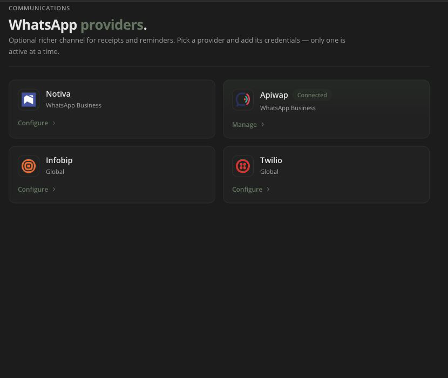Click Global subtitle under Infobip
The height and width of the screenshot is (378, 448).
(55, 172)
